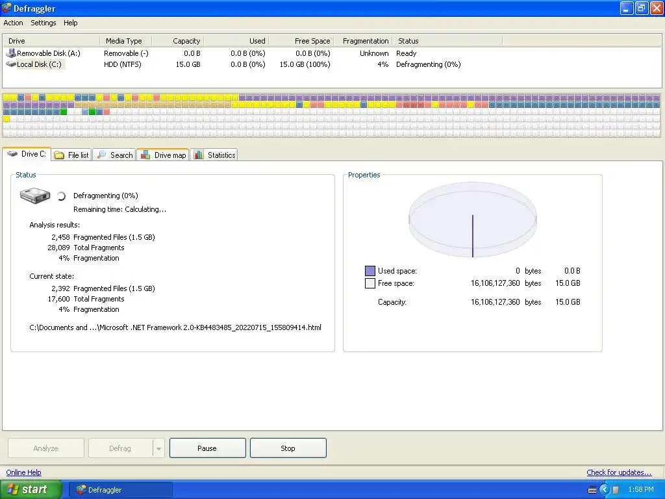
Task: Click the Capacity 16,106,127,360 bytes value
Action: (506, 302)
